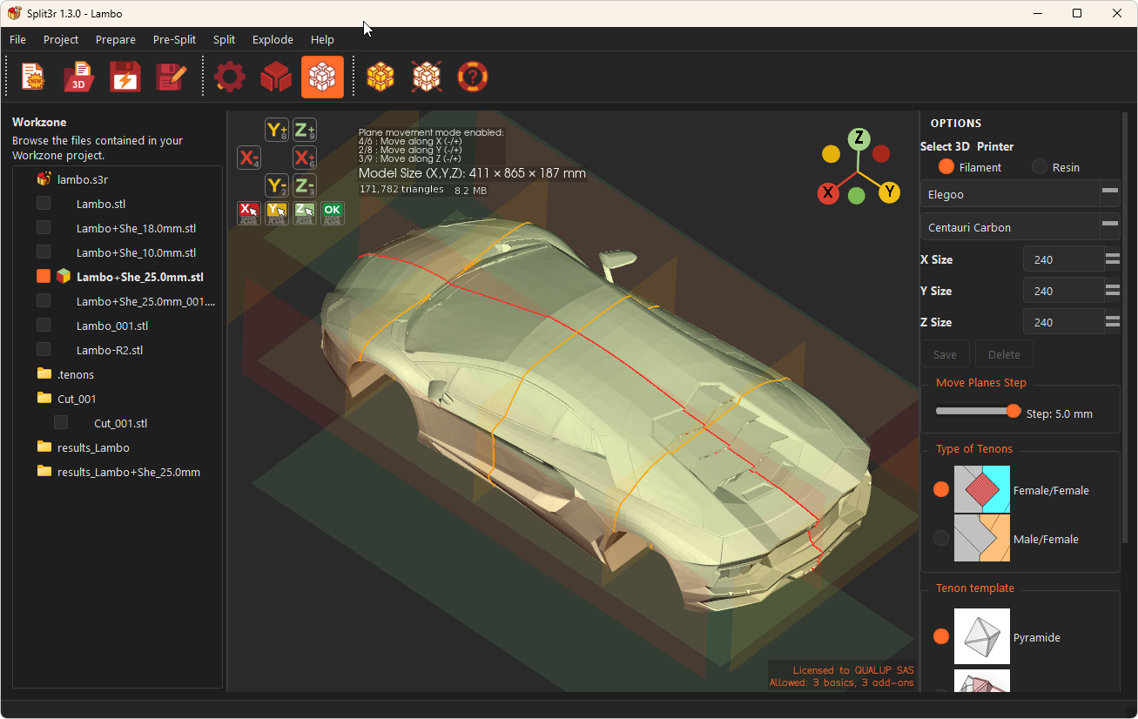
Task: Click the Y+ plane move button
Action: point(277,131)
